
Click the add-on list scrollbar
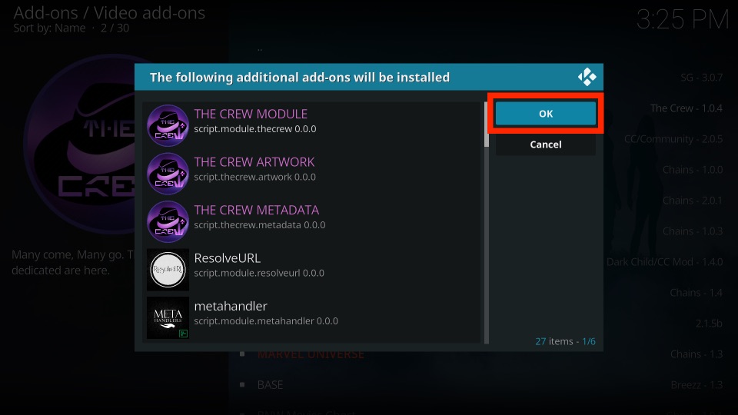(486, 223)
